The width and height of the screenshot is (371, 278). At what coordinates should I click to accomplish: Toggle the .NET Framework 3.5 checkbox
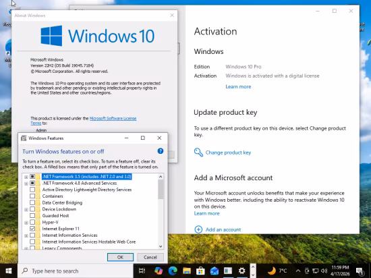32,177
